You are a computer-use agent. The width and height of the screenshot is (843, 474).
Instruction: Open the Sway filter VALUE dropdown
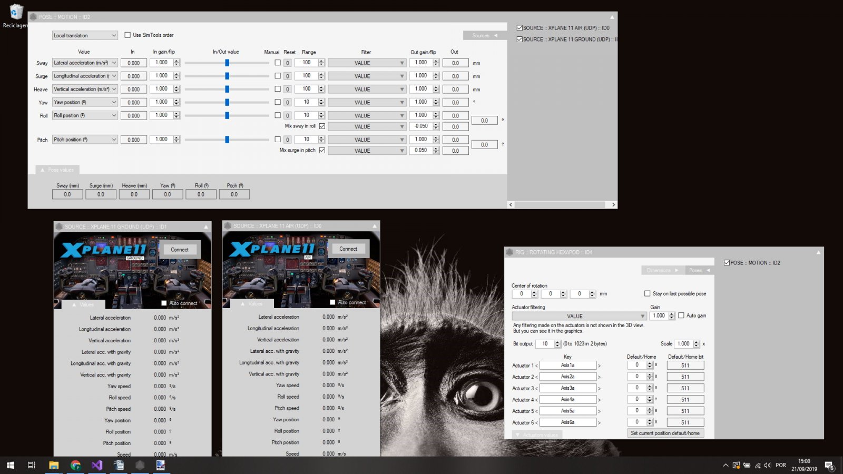click(x=367, y=63)
